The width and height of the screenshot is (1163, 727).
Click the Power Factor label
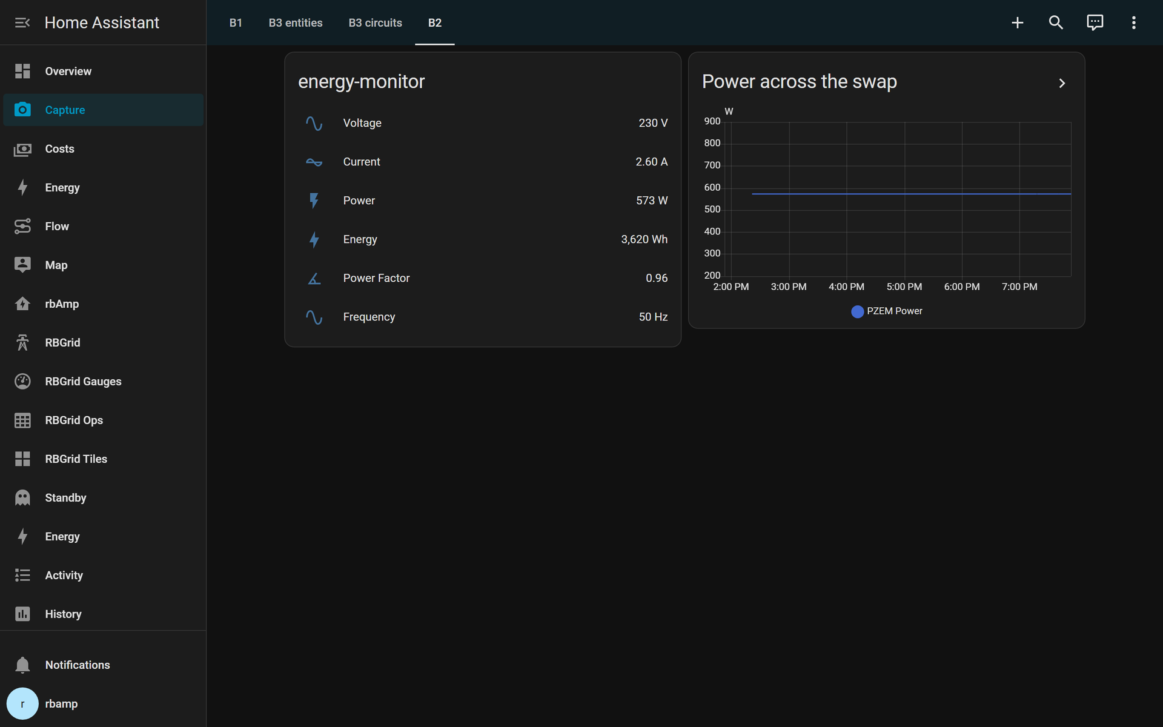coord(376,278)
